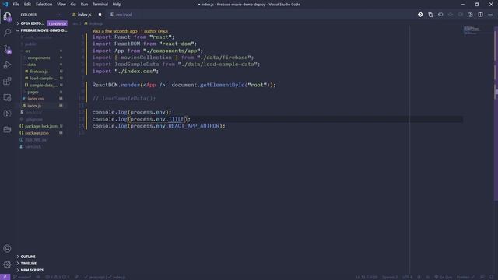Image resolution: width=498 pixels, height=280 pixels.
Task: Open package-lock.json in the tree
Action: (41, 126)
